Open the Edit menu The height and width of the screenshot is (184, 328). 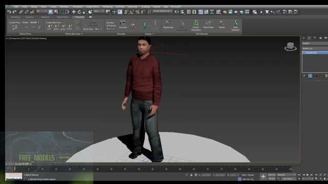[16, 7]
